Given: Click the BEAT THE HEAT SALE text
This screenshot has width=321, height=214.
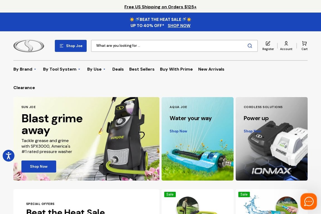Looking at the screenshot, I should click(160, 20).
